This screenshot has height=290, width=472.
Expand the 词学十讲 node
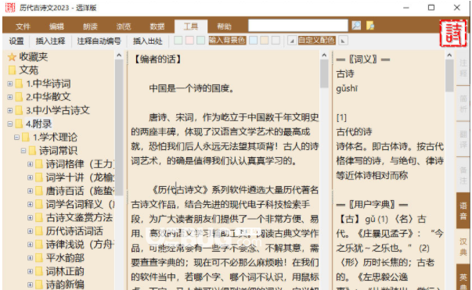pos(30,177)
